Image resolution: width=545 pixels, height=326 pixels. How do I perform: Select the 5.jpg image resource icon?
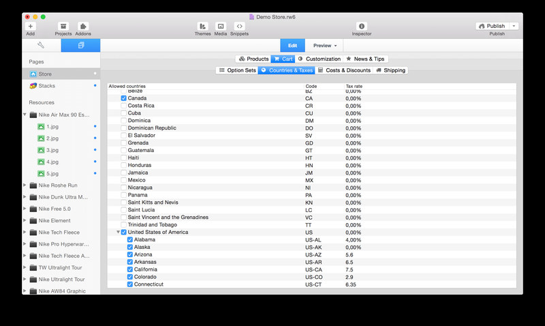click(x=41, y=174)
